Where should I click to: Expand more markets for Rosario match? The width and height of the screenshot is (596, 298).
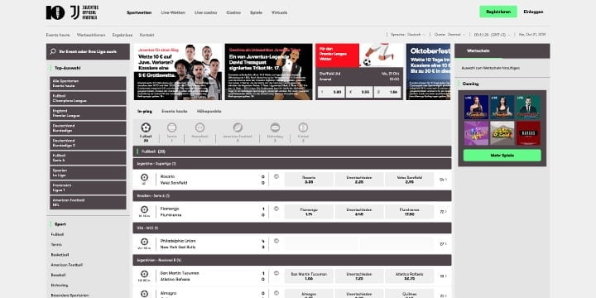click(443, 180)
